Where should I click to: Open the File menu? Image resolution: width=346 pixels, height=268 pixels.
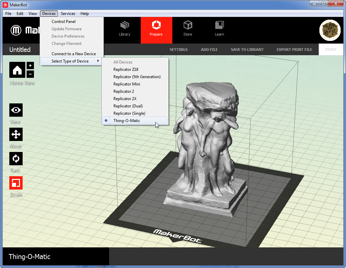pos(8,14)
